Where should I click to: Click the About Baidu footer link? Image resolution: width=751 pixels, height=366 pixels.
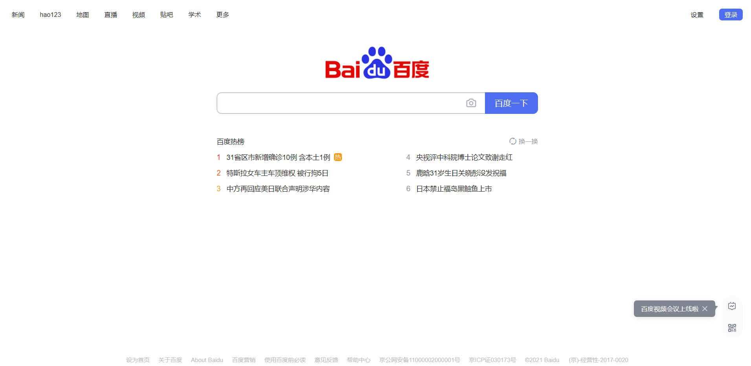click(x=207, y=360)
